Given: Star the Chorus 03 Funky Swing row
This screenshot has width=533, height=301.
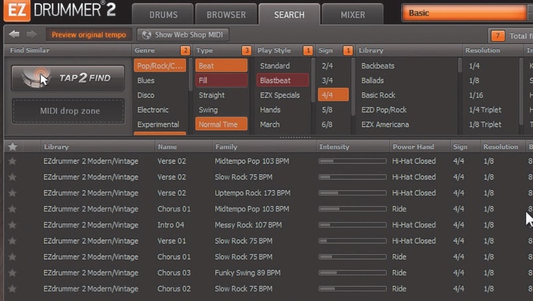Looking at the screenshot, I should click(13, 273).
